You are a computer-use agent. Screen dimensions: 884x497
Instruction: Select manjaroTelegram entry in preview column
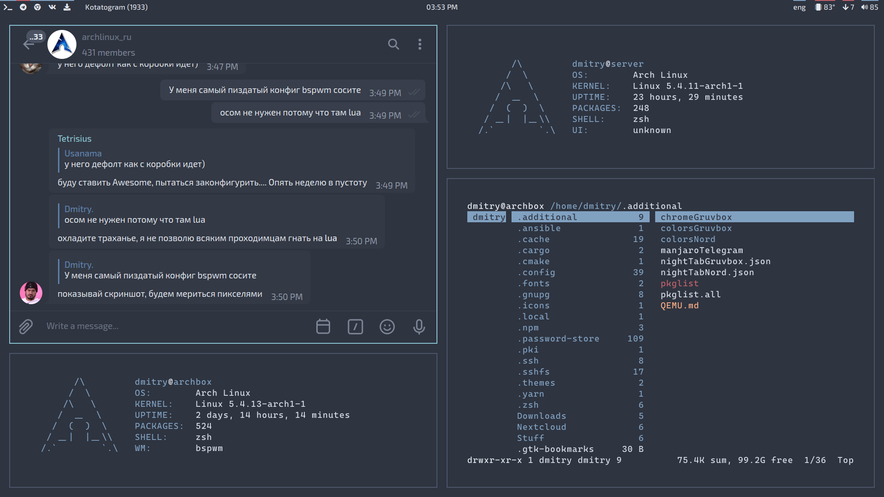coord(702,250)
